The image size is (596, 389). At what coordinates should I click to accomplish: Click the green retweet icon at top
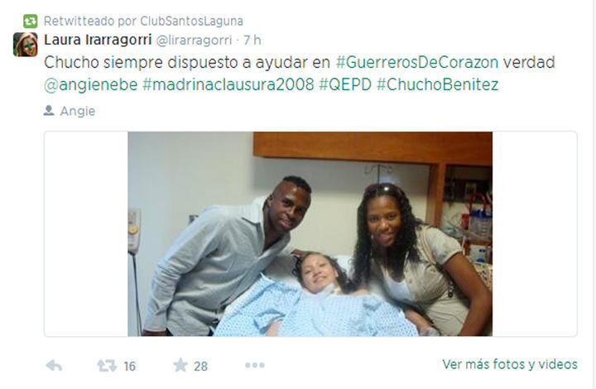click(31, 21)
